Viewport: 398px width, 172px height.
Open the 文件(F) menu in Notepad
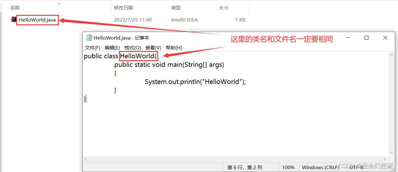(x=93, y=48)
